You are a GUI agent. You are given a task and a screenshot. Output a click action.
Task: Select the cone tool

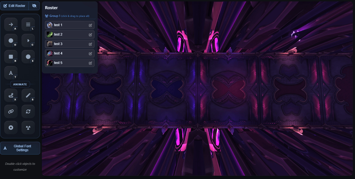click(x=28, y=41)
